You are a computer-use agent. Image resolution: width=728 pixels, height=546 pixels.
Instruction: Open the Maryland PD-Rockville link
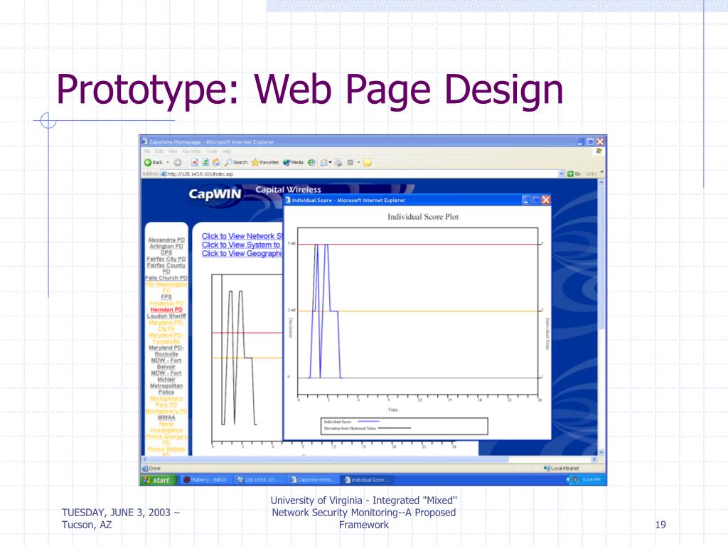click(166, 351)
